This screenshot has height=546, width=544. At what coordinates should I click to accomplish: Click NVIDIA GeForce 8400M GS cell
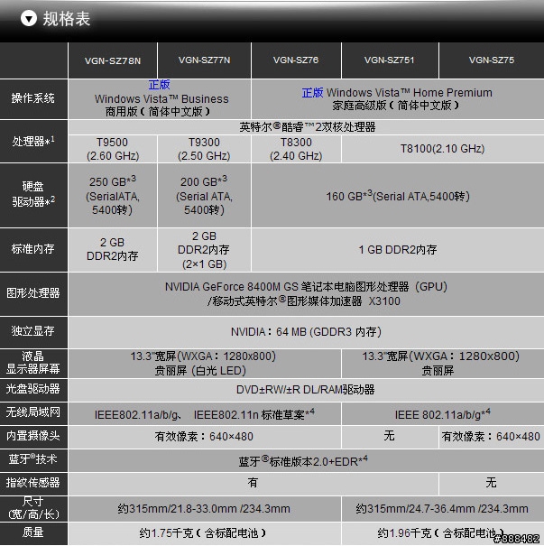307,294
